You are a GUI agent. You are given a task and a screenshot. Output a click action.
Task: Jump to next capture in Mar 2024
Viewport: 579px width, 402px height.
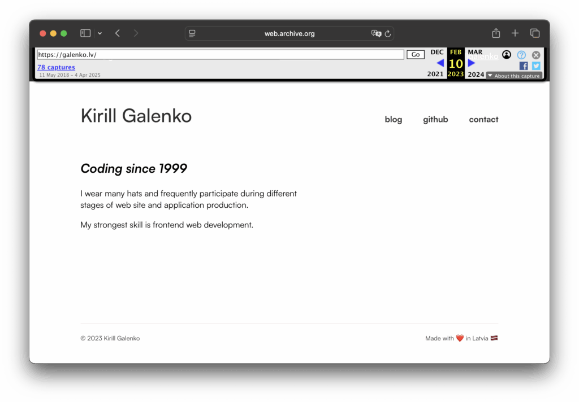pyautogui.click(x=472, y=63)
